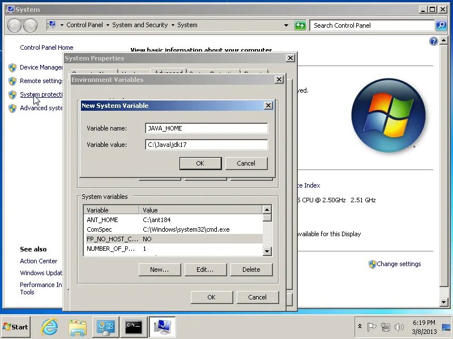Screen dimensions: 453x339
Task: Select the ComSpec variable row
Action: [174, 229]
